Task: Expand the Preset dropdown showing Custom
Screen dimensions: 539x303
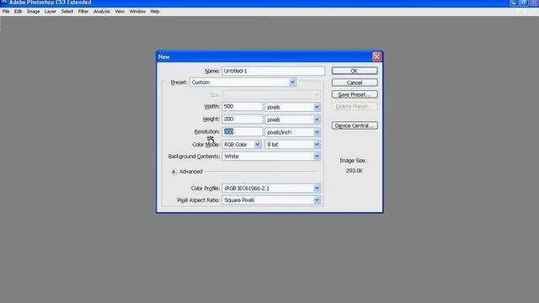Action: point(243,82)
